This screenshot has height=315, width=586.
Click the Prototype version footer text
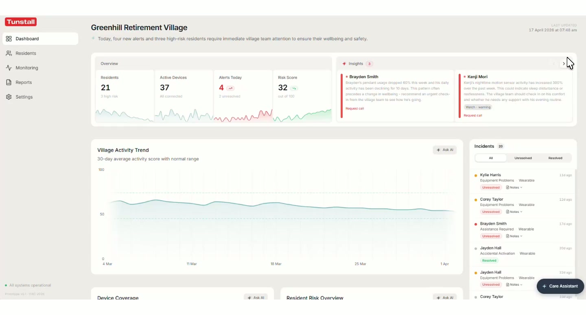pos(24,294)
